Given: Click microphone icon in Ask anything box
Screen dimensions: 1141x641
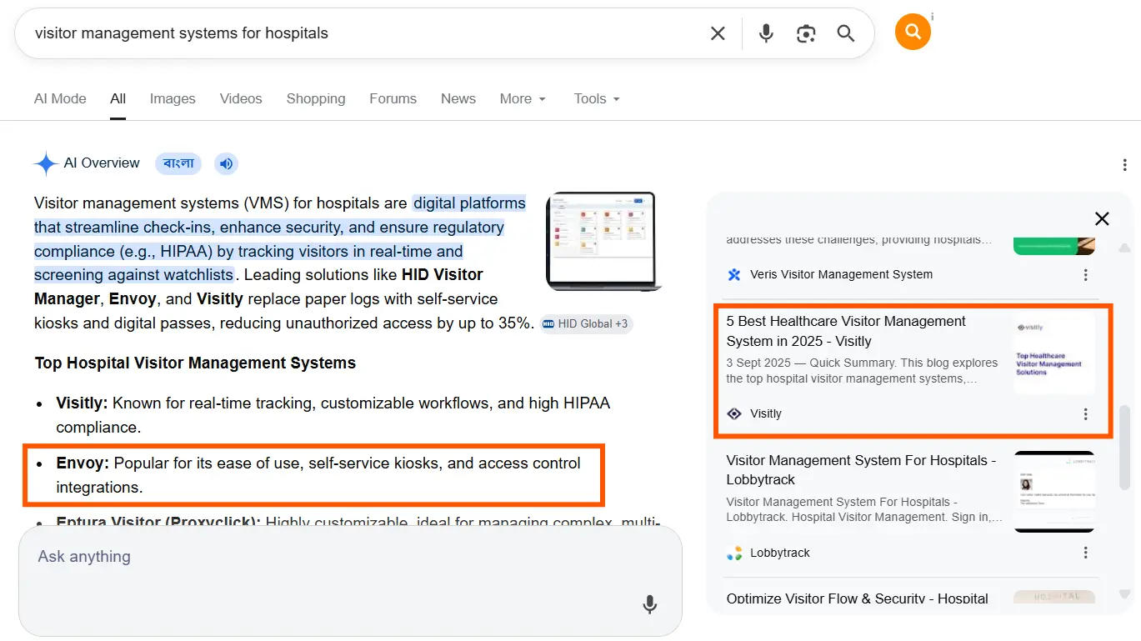Looking at the screenshot, I should 650,605.
